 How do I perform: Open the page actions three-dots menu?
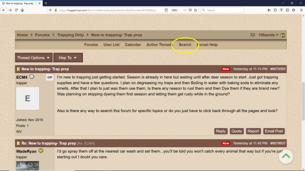(184, 10)
